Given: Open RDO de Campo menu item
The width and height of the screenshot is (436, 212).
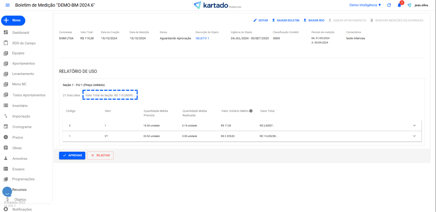Looking at the screenshot, I should coord(24,43).
